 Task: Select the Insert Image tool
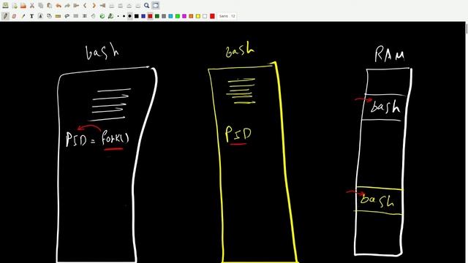pos(41,16)
